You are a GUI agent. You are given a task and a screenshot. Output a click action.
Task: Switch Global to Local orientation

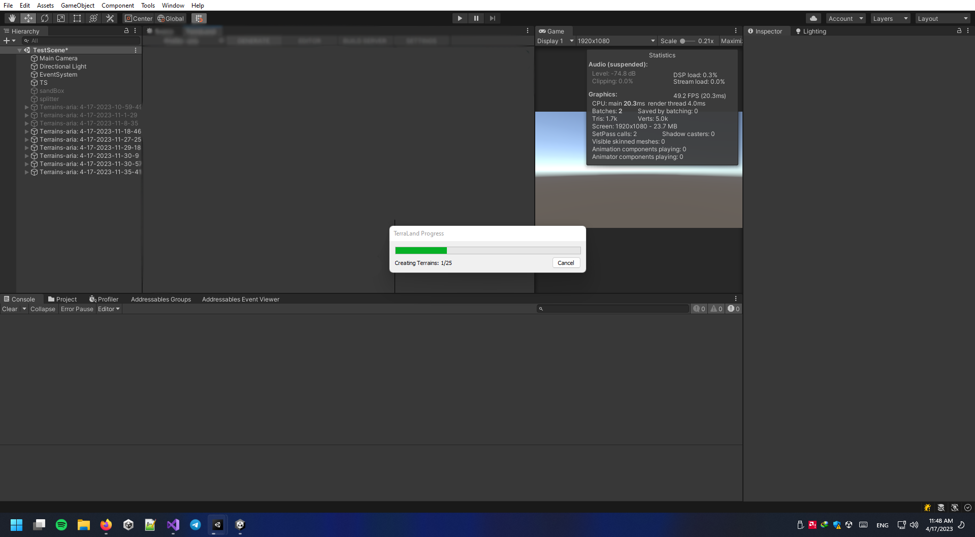(x=171, y=18)
